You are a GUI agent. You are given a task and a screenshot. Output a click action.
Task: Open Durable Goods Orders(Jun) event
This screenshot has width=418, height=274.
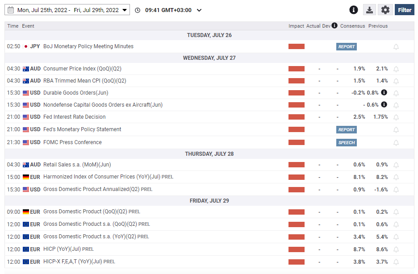pos(76,93)
